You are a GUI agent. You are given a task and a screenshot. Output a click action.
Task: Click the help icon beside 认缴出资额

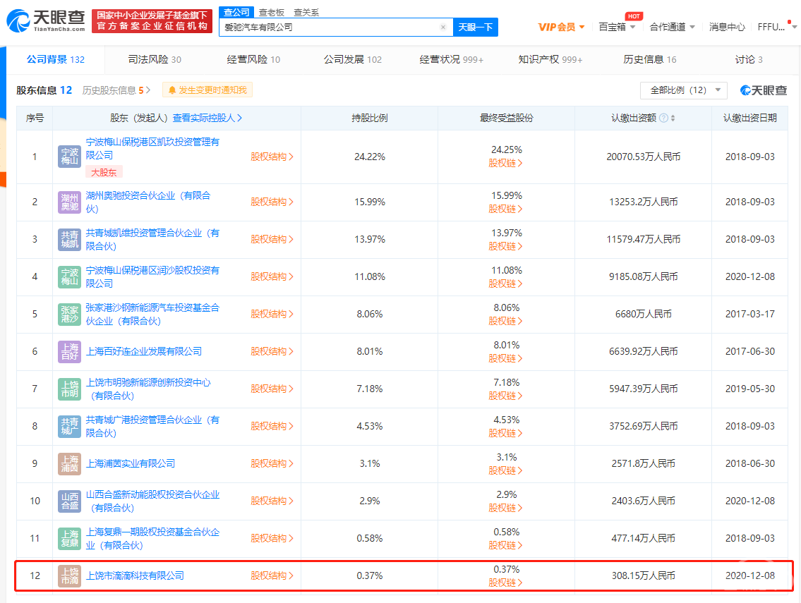click(663, 118)
